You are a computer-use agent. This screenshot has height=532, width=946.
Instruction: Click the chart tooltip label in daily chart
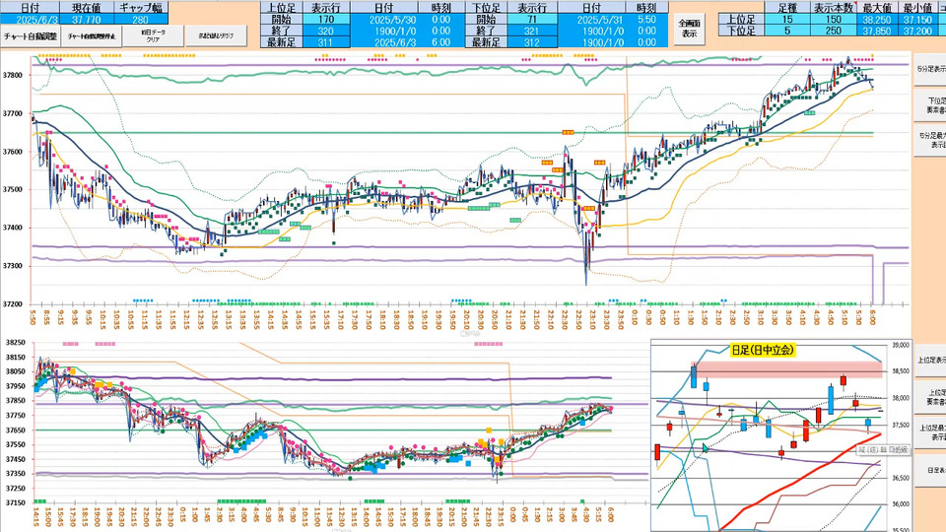(x=883, y=450)
